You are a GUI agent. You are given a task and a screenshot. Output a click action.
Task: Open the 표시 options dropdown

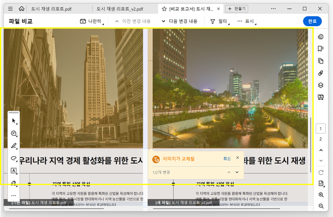[246, 21]
